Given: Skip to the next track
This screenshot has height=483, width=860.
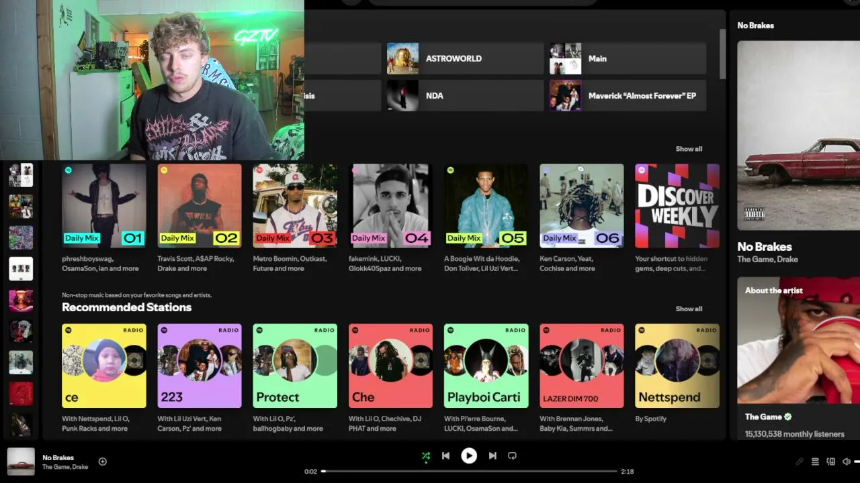Looking at the screenshot, I should (x=492, y=456).
